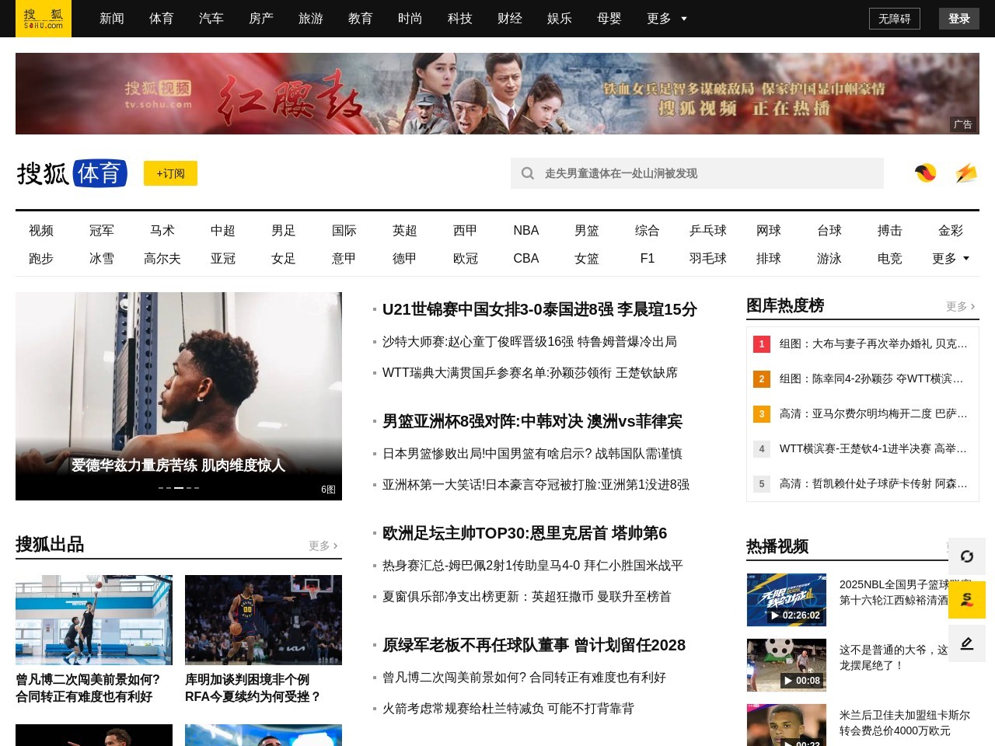Click the rank 5 badge in 图库热度榜
This screenshot has width=995, height=746.
(762, 483)
